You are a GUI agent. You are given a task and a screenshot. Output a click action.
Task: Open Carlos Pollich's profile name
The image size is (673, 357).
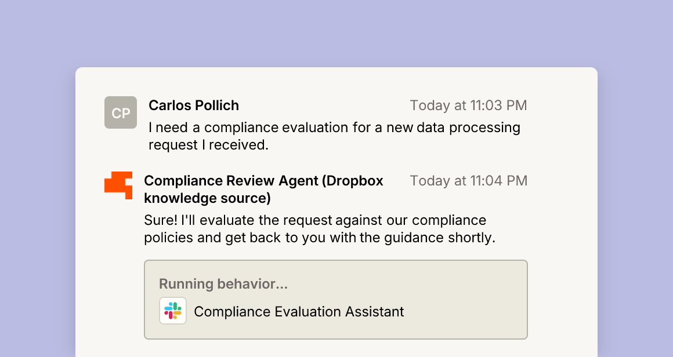pos(194,105)
